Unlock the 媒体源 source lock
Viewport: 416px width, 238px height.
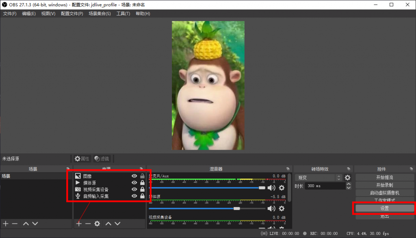click(142, 183)
